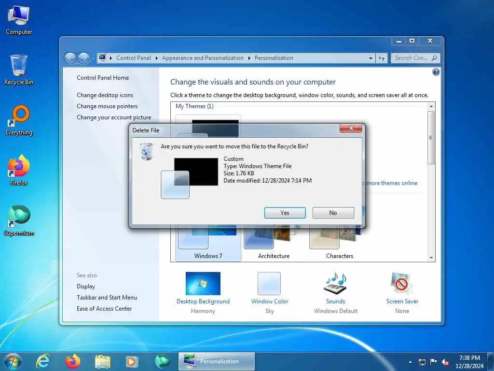Open Change desktop icons link
Screen dimensions: 494x371
click(105, 95)
